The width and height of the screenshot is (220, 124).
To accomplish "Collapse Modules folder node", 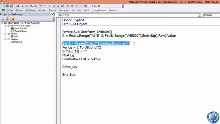I will click(x=5, y=39).
